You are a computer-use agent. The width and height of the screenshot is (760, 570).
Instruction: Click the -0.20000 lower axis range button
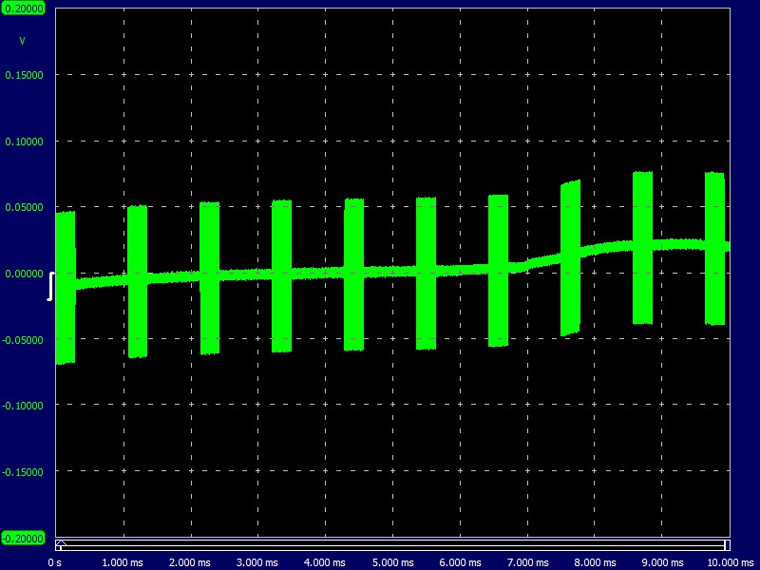click(23, 538)
